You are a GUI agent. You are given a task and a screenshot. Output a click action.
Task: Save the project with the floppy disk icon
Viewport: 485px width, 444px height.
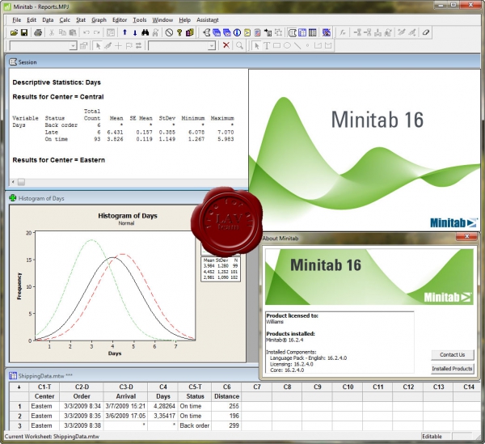click(x=24, y=32)
